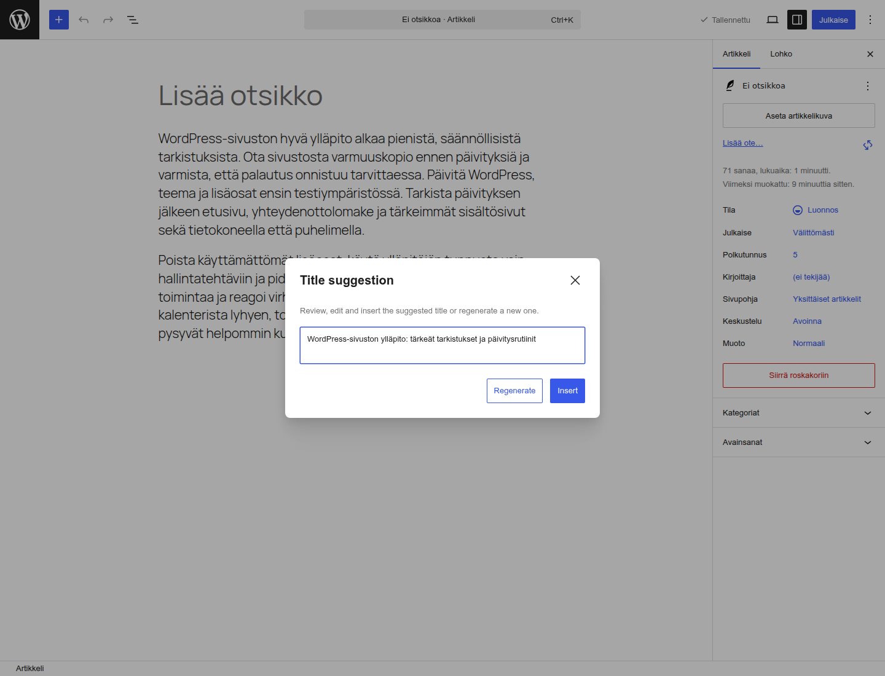This screenshot has width=885, height=676.
Task: Click the Insert button
Action: pos(567,391)
